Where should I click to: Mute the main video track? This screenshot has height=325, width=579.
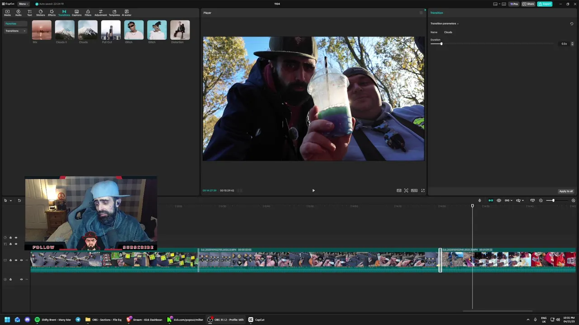(x=21, y=260)
